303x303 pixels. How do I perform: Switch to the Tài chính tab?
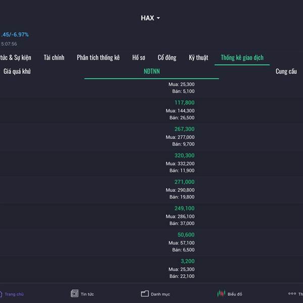point(54,58)
